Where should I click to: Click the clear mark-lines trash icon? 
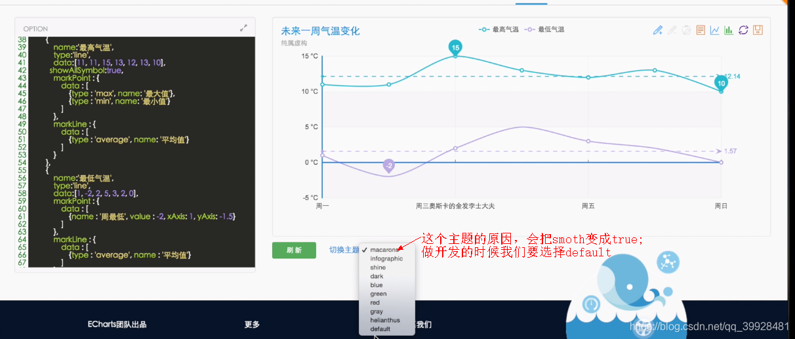[686, 30]
